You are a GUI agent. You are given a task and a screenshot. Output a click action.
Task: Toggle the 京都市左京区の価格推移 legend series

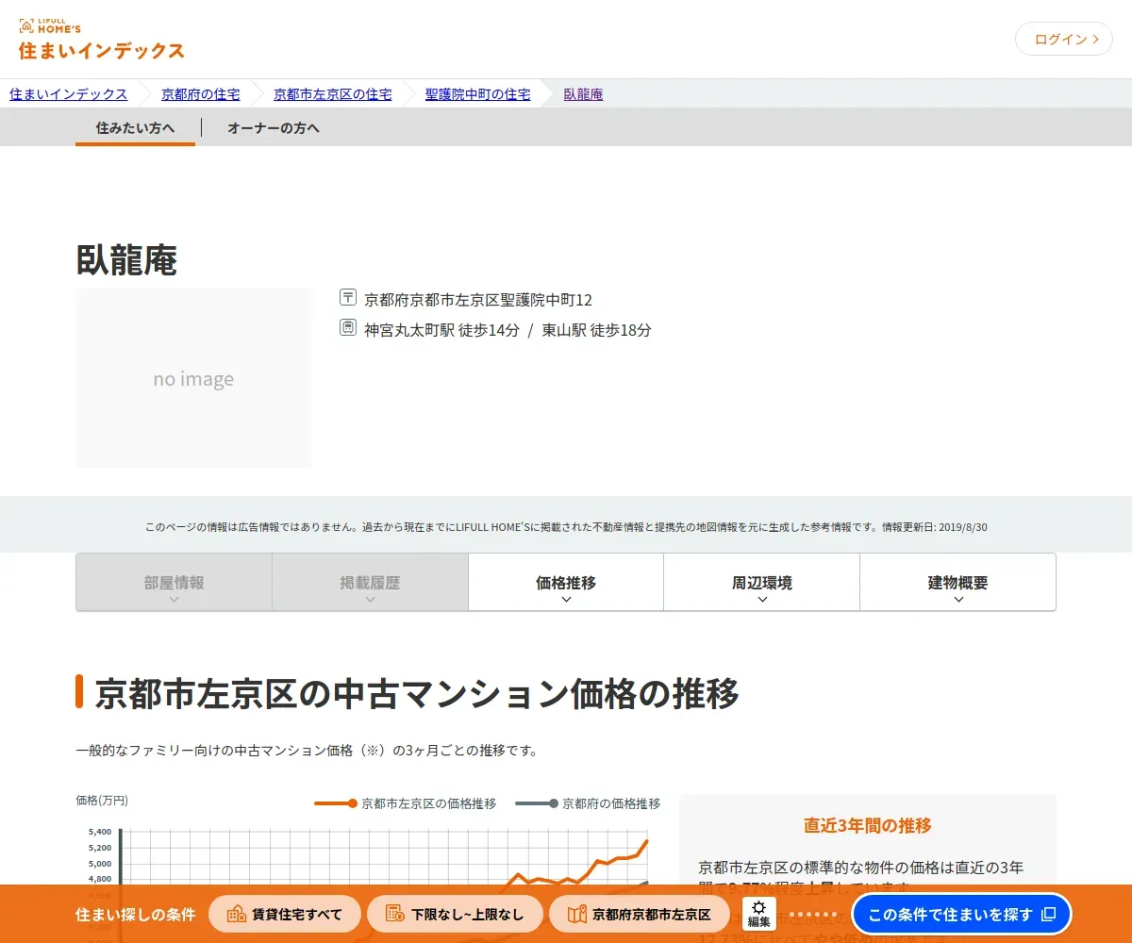406,803
